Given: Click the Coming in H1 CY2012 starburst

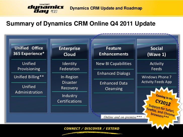Looking at the screenshot, I should click(162, 108).
